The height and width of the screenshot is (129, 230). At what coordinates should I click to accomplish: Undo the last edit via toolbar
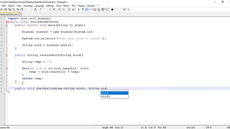click(x=41, y=10)
